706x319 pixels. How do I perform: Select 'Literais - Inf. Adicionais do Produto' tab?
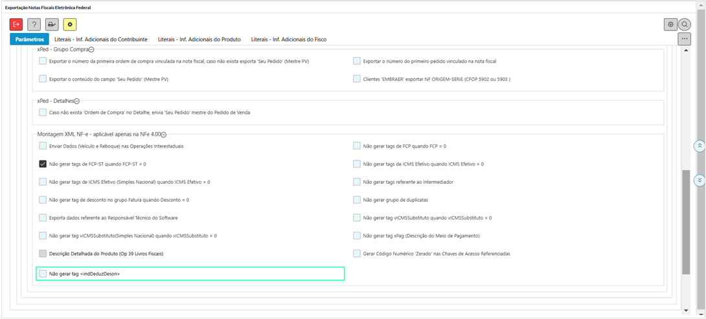pyautogui.click(x=199, y=39)
